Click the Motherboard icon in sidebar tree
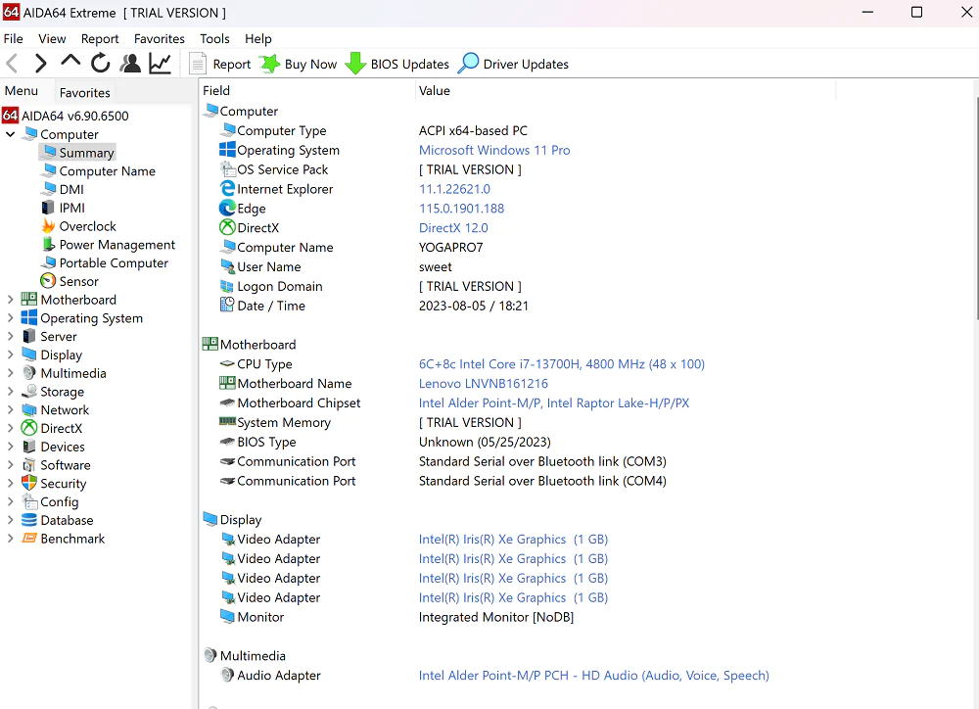Screen dimensions: 979x709 (29, 300)
